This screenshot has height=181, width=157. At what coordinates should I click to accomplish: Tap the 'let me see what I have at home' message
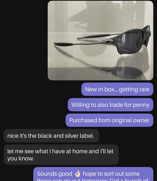coord(61,155)
